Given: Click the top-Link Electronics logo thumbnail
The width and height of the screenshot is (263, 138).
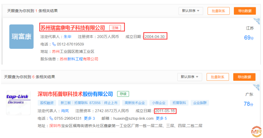Looking at the screenshot, I should pyautogui.click(x=18, y=103).
